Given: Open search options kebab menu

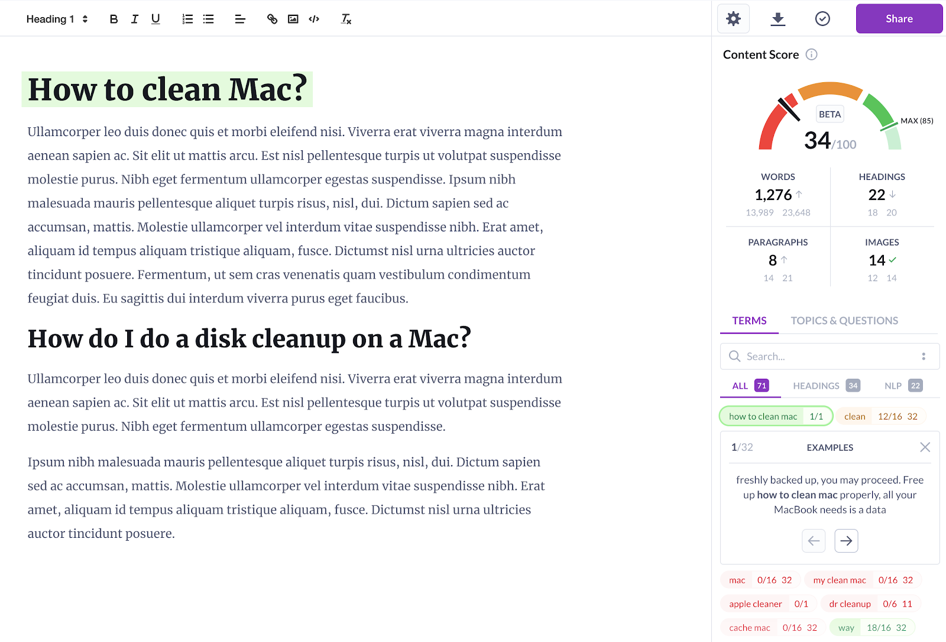Looking at the screenshot, I should [x=924, y=356].
